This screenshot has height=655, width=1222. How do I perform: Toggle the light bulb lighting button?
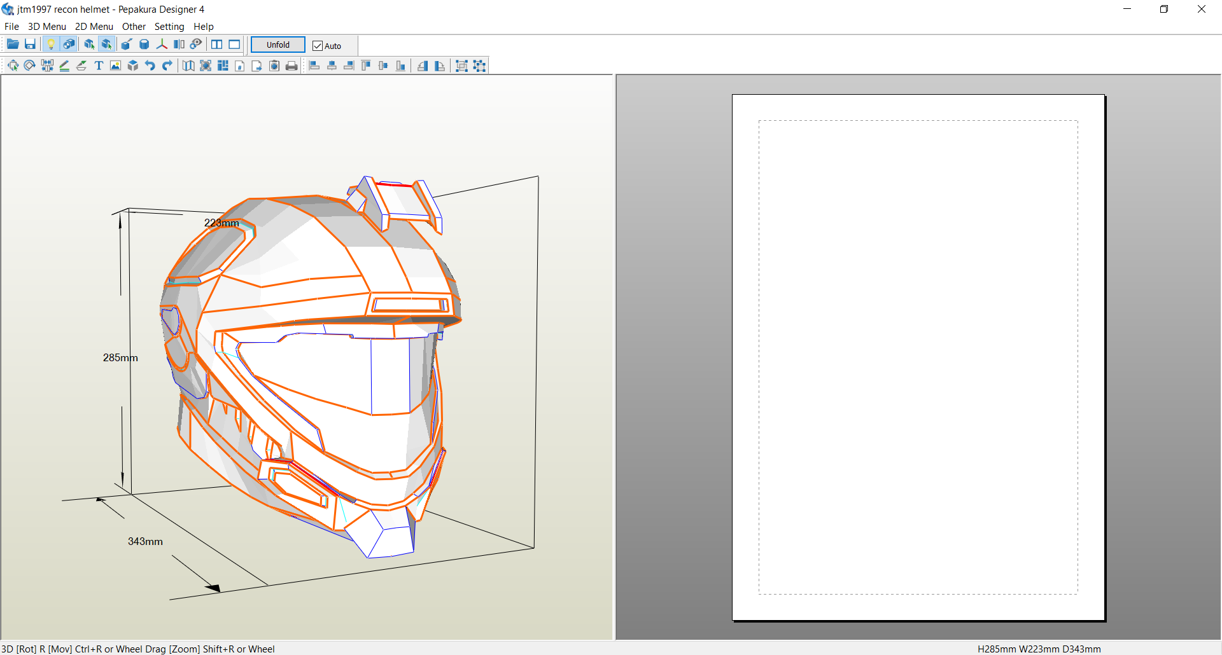pyautogui.click(x=51, y=45)
